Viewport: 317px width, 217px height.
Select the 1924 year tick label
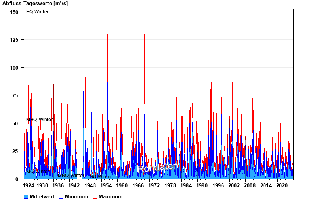pos(29,185)
